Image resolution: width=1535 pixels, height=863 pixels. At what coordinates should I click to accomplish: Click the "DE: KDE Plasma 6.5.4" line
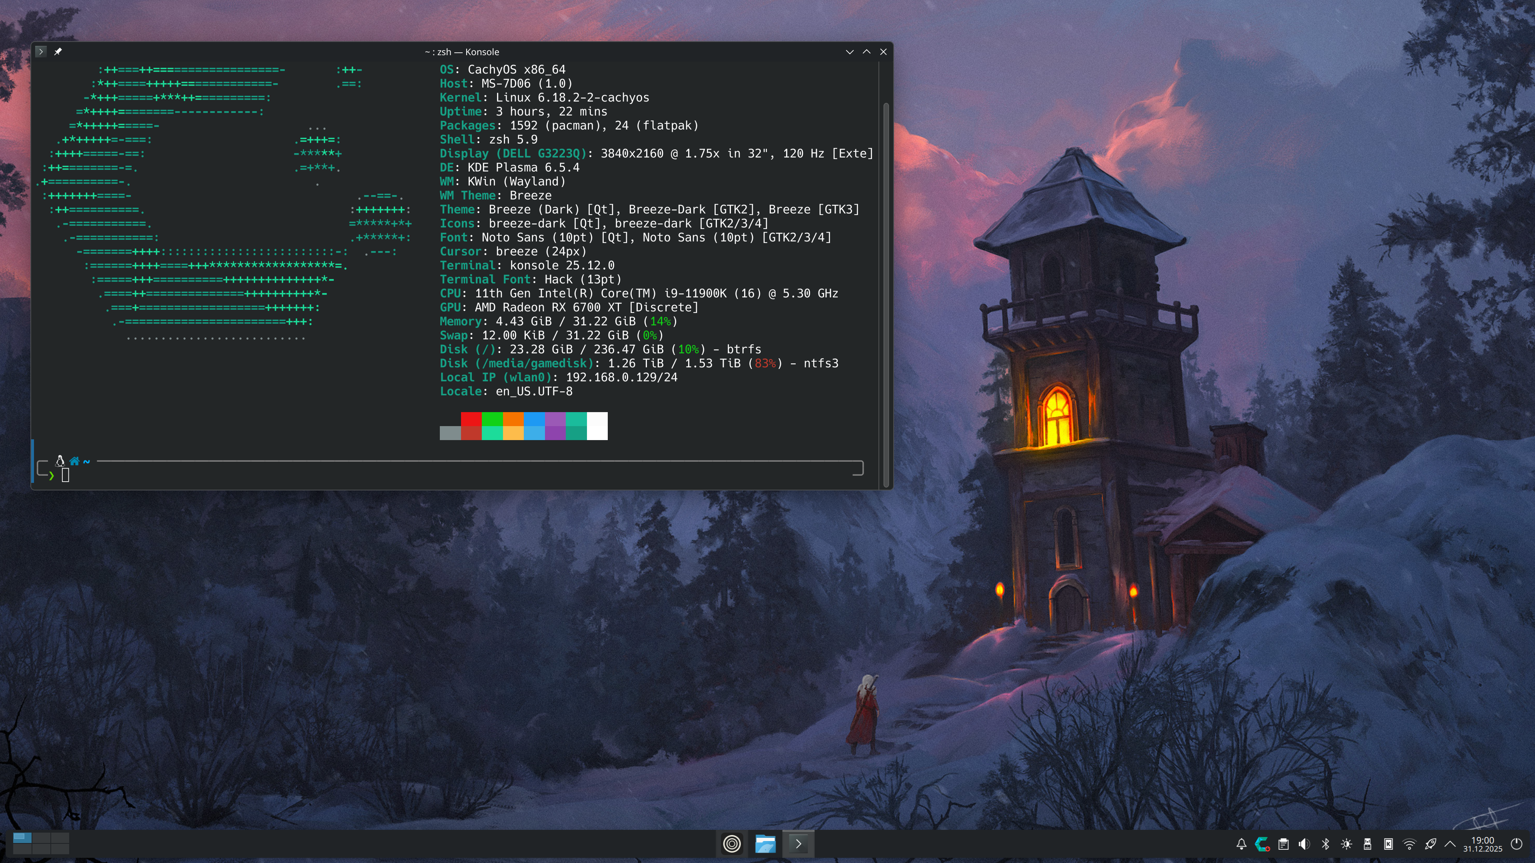click(509, 167)
